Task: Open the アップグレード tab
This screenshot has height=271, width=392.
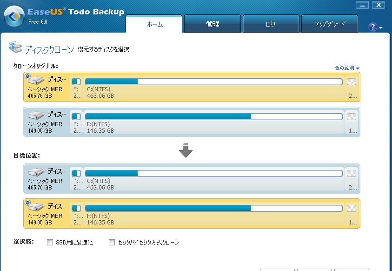Action: click(330, 24)
